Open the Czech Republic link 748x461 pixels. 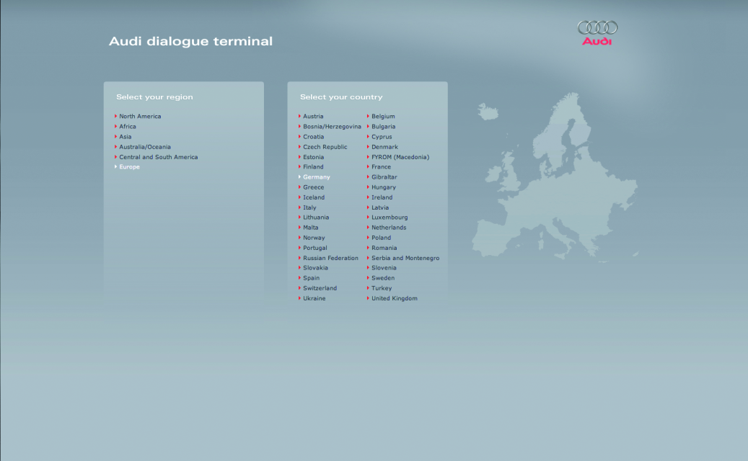[325, 147]
